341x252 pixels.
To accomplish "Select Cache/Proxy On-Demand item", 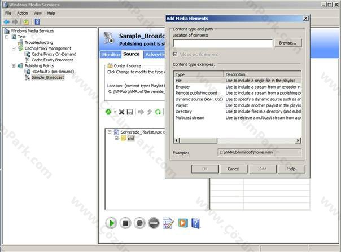I will (x=54, y=54).
